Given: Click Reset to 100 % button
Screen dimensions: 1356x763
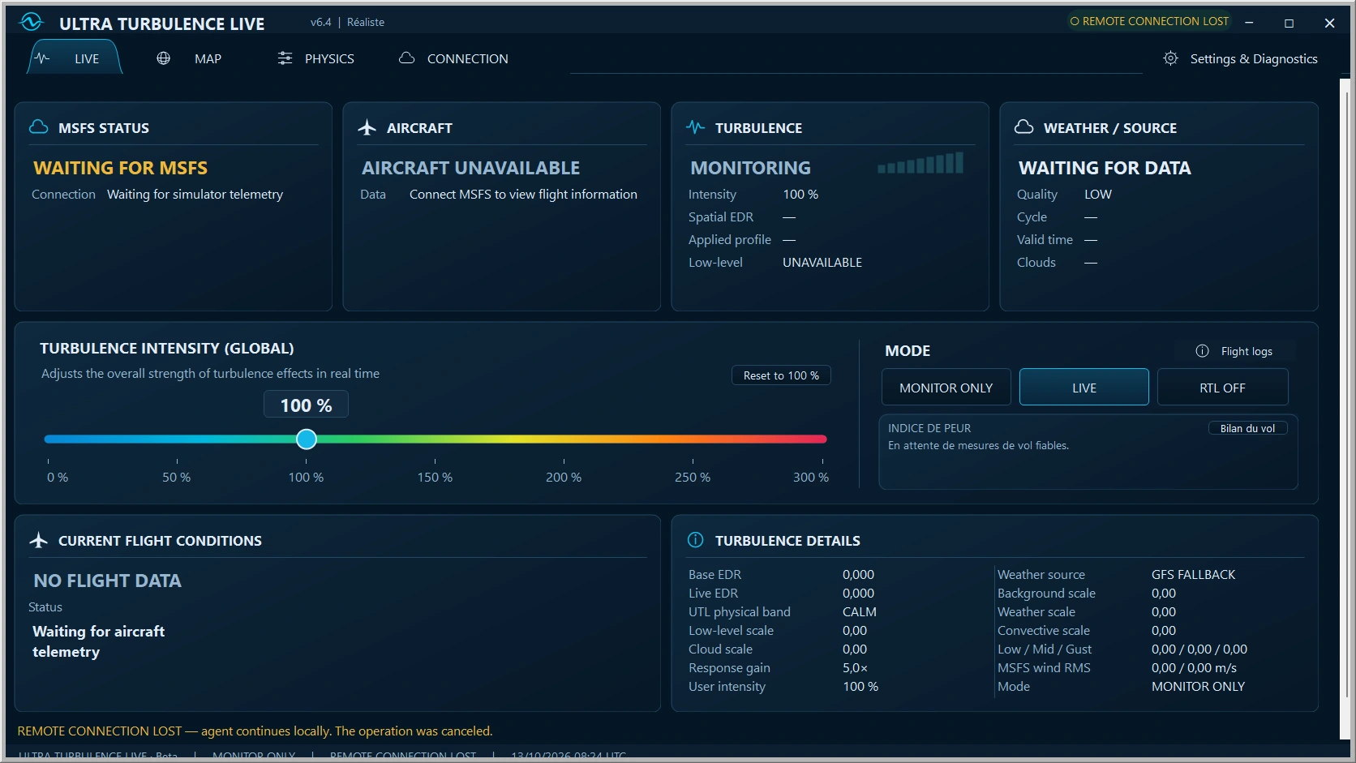Looking at the screenshot, I should click(x=781, y=375).
